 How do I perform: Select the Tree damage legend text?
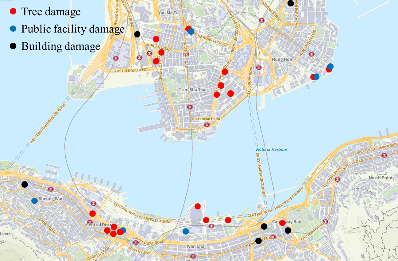tap(51, 12)
